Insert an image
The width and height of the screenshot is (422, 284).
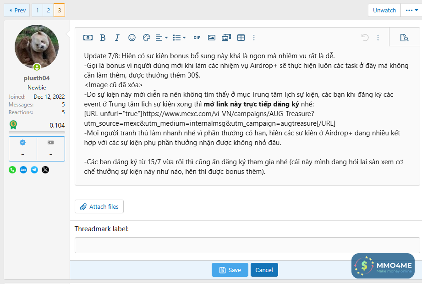pyautogui.click(x=212, y=38)
